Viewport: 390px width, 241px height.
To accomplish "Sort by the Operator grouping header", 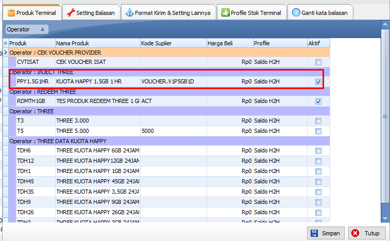I will click(27, 29).
